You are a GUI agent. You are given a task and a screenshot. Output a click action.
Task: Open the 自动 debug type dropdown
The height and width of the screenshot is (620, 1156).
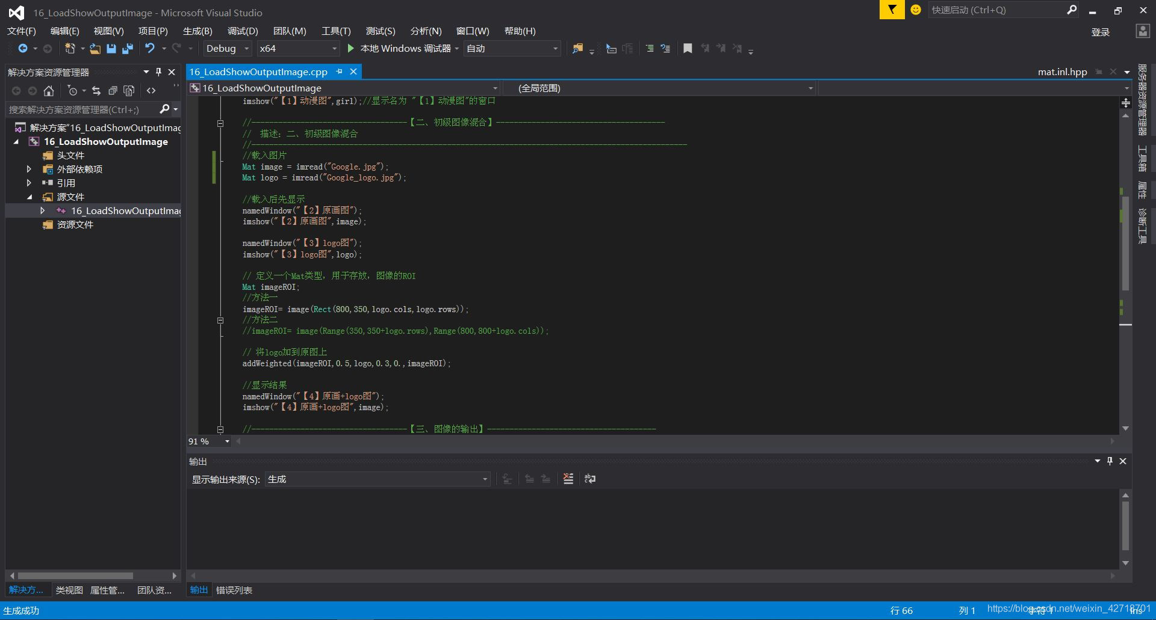[512, 49]
